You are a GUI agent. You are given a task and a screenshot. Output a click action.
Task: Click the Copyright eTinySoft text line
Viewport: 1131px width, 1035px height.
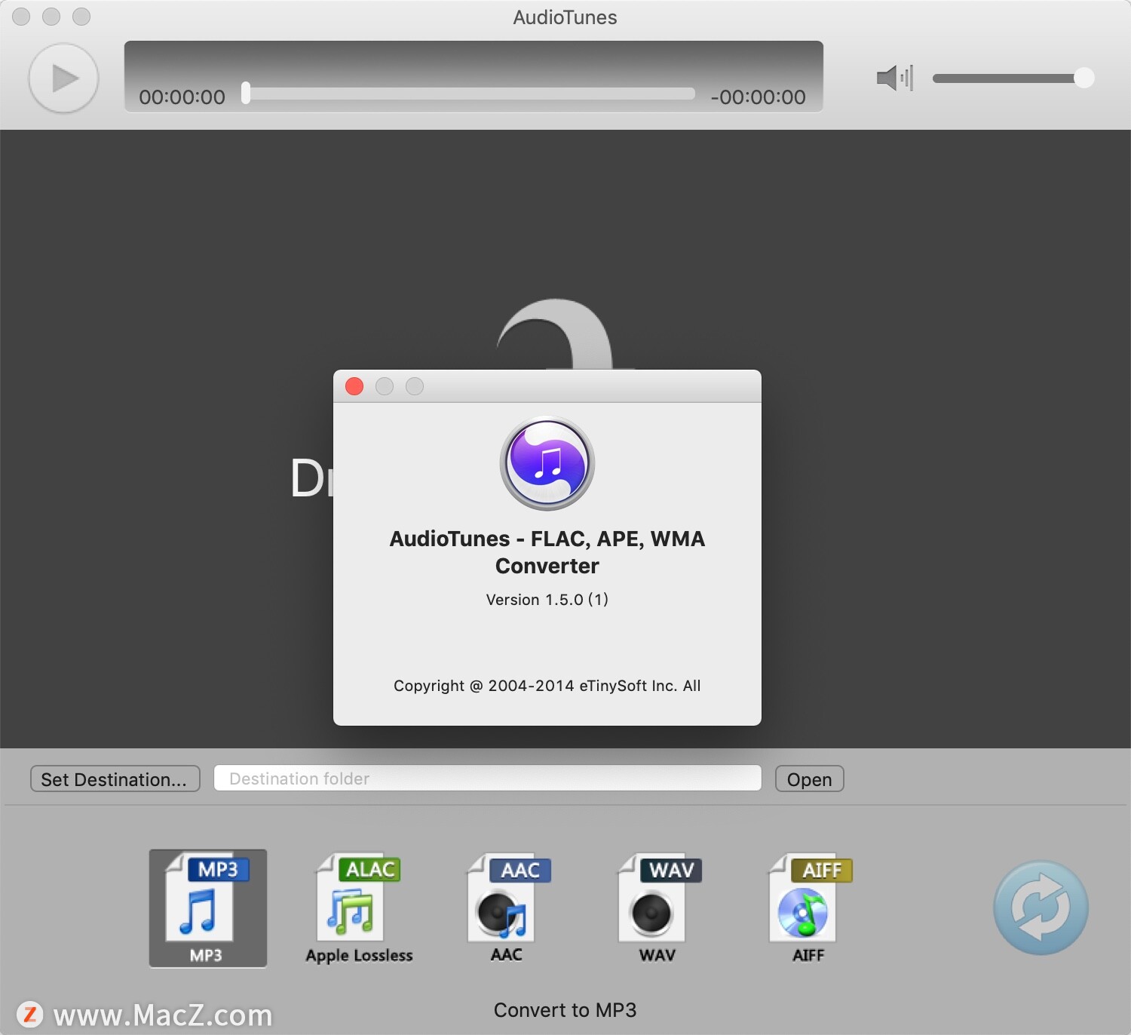547,686
